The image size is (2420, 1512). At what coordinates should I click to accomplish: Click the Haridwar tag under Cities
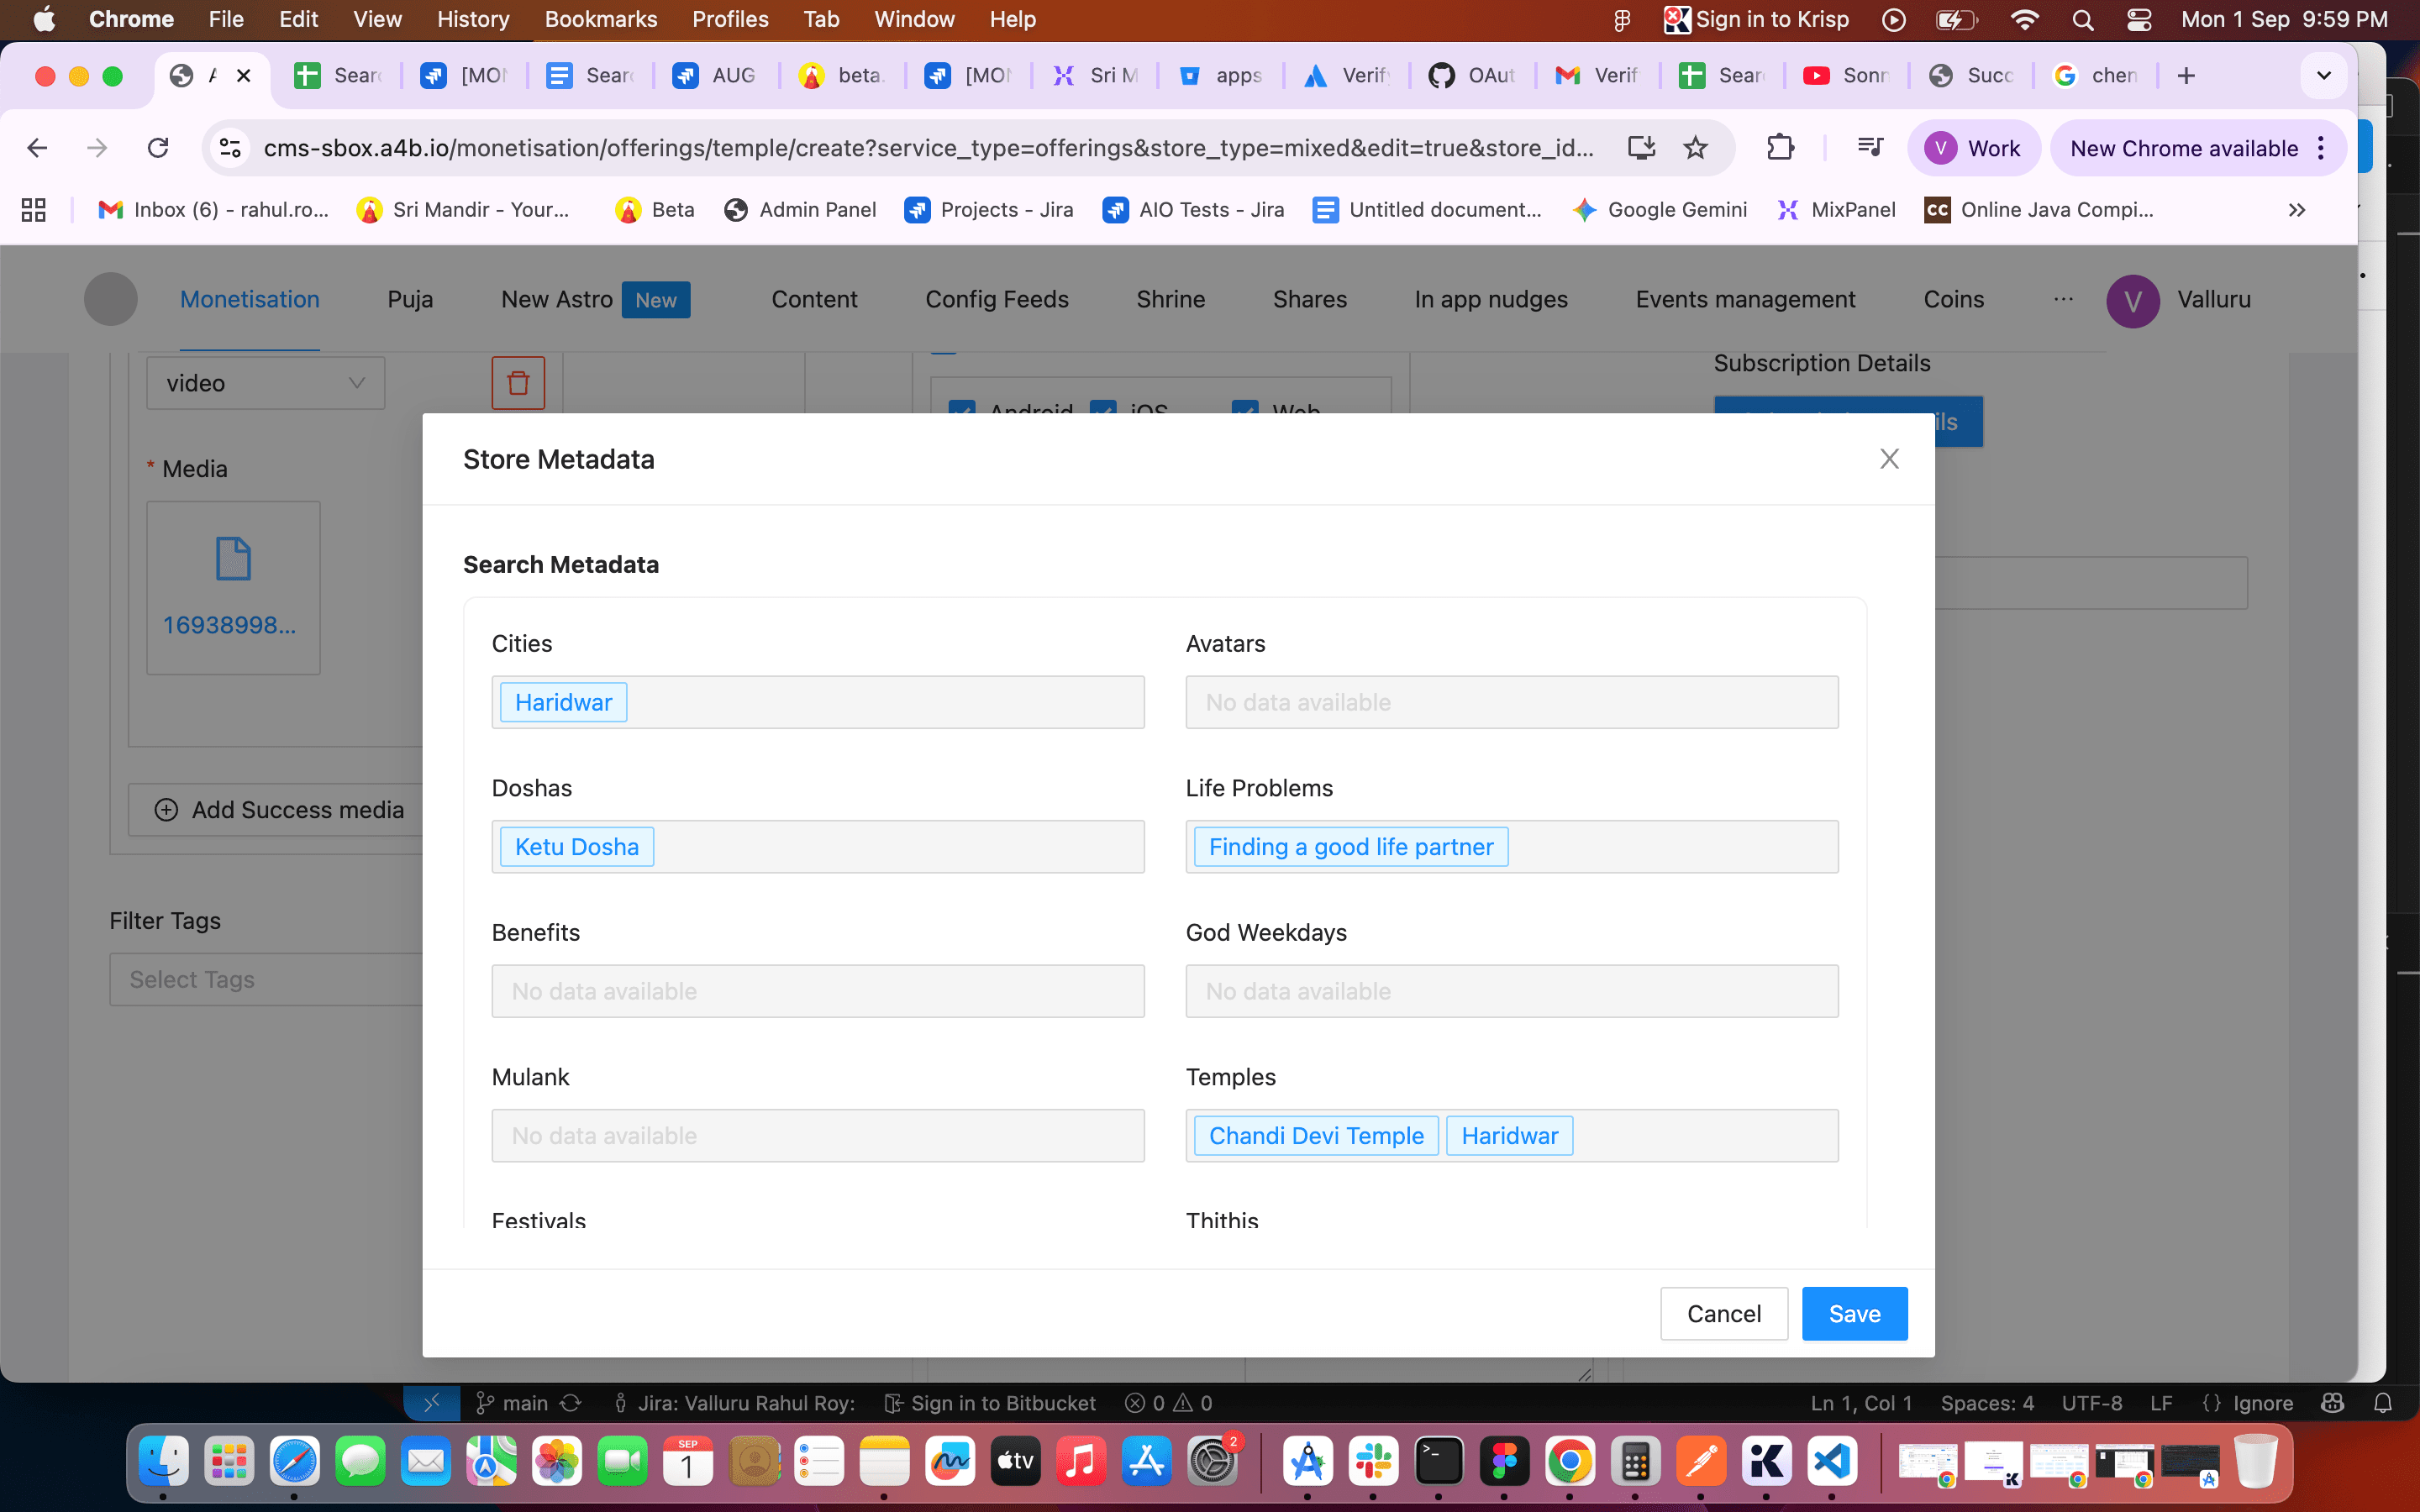[563, 701]
